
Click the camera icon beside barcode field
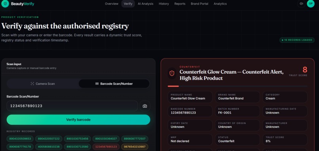[145, 106]
